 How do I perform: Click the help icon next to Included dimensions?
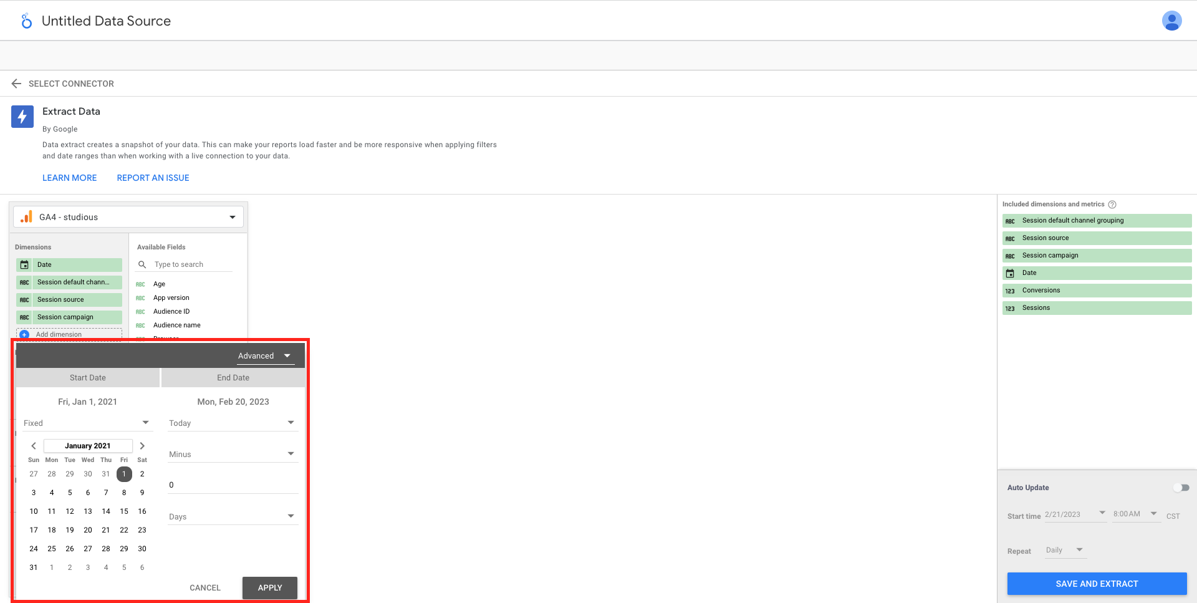tap(1112, 205)
